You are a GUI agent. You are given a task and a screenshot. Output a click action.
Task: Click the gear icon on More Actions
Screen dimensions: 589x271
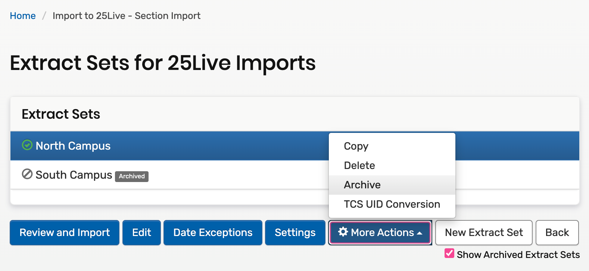point(343,232)
